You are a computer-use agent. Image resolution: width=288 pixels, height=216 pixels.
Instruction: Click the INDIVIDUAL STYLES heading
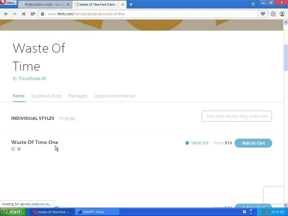(33, 118)
